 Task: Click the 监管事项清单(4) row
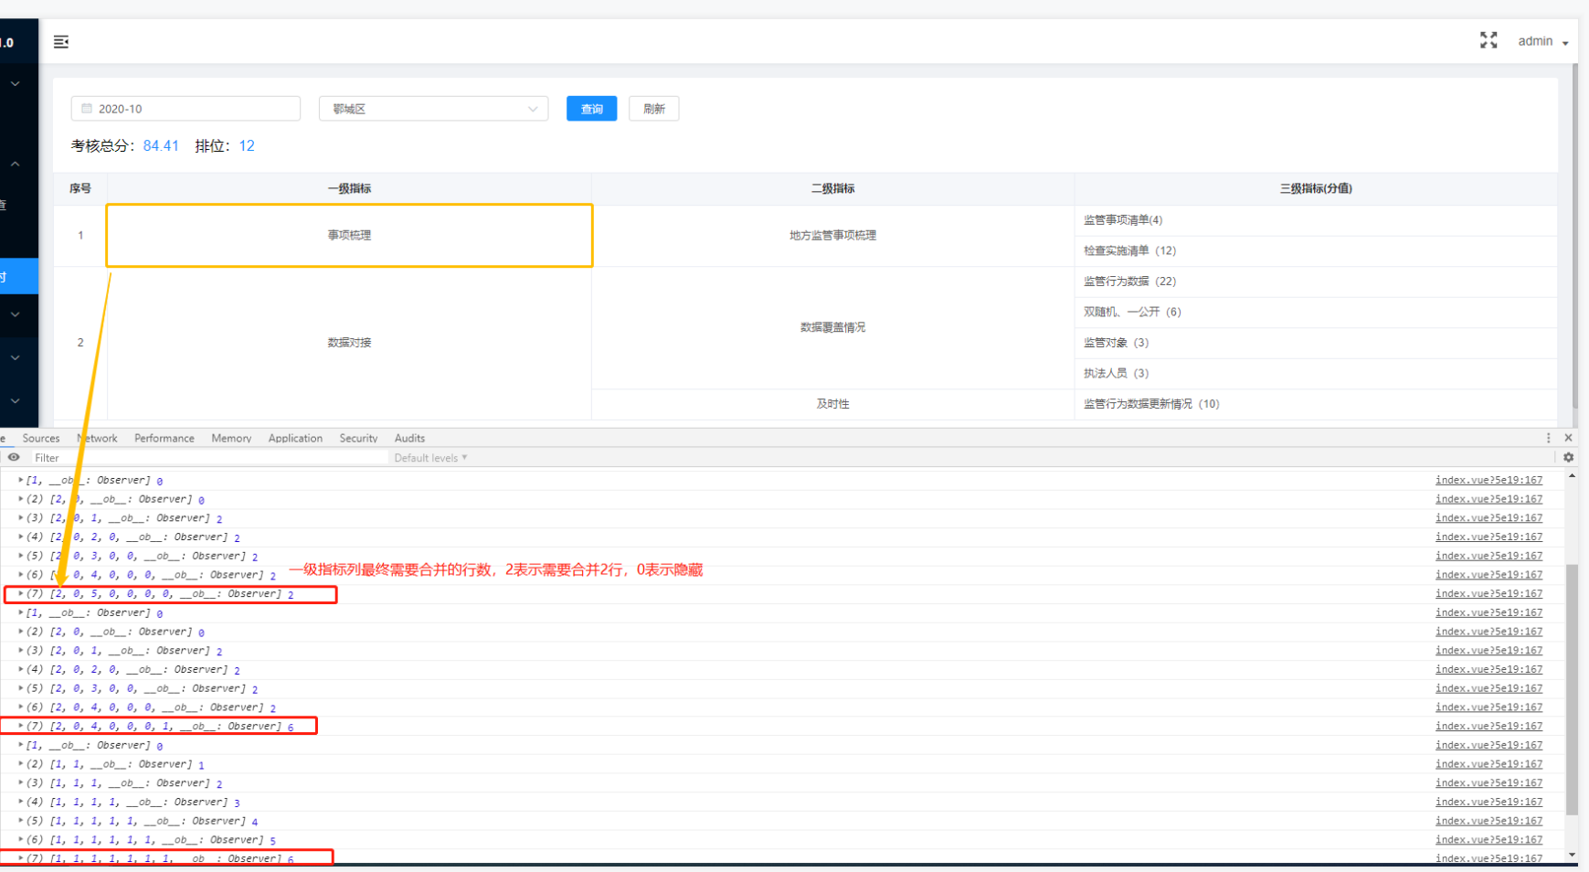click(x=1316, y=220)
